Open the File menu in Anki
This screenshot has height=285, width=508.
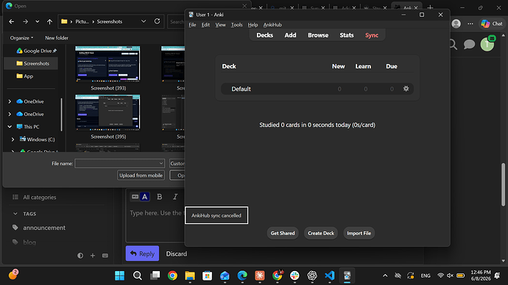(x=192, y=25)
